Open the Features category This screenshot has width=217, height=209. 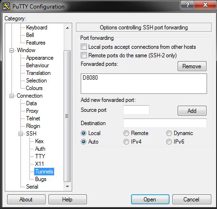(x=36, y=43)
